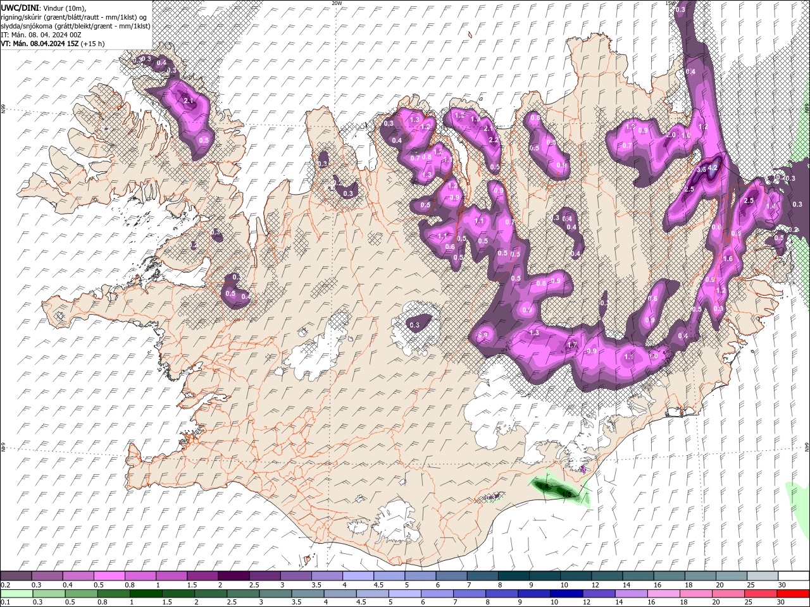The height and width of the screenshot is (607, 810).
Task: Click the mauve snow swatch labeled 0.2
Action: (16, 576)
